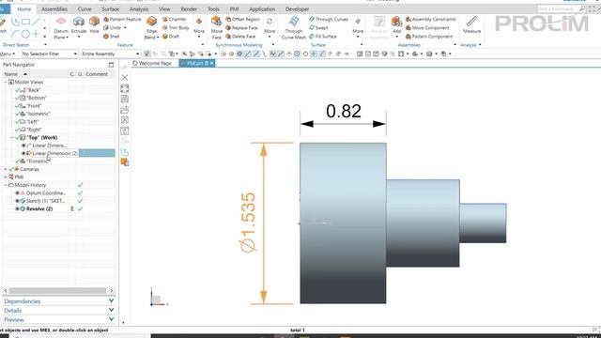Open the Edge Blend tool

click(x=152, y=27)
